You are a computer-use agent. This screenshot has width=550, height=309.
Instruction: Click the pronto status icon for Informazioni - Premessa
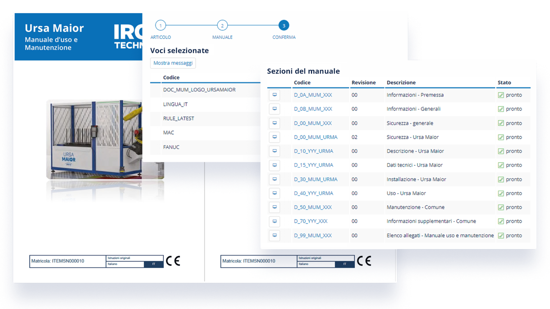(x=501, y=95)
